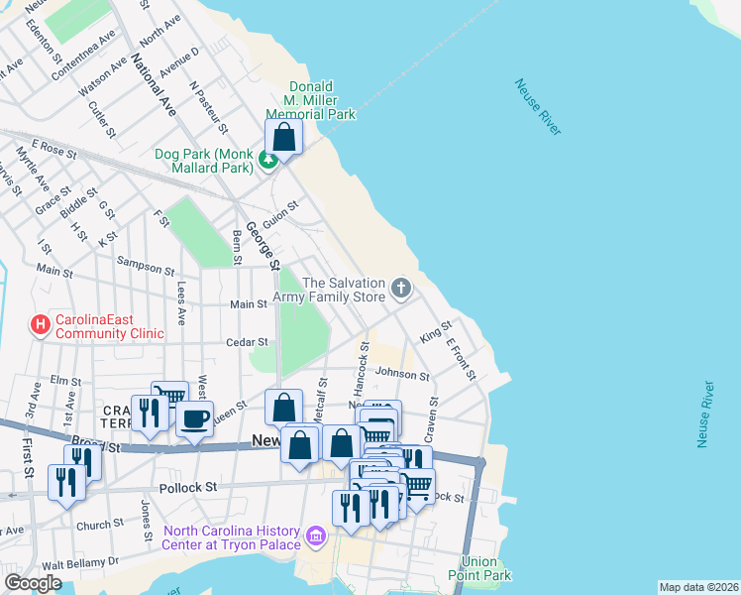Click the Johnson St street label
Viewport: 741px width, 595px height.
(x=402, y=374)
